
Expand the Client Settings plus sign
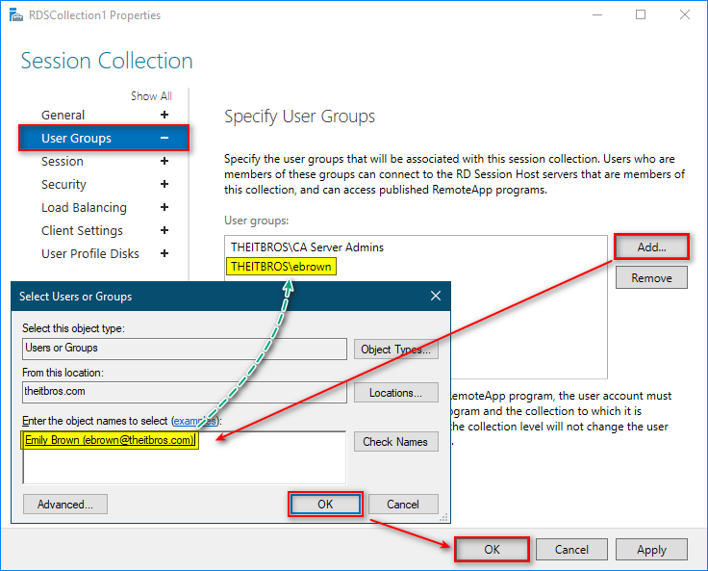[164, 230]
